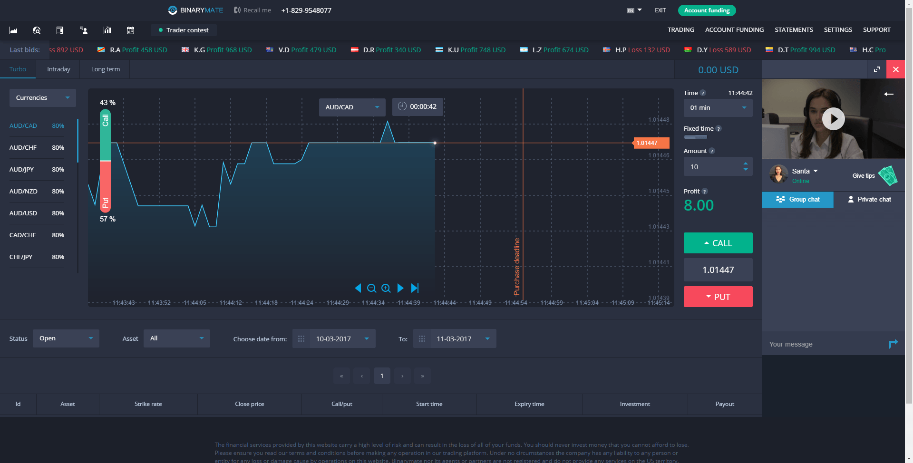Viewport: 913px width, 463px height.
Task: Open the 01 min expiry time dropdown
Action: pos(718,108)
